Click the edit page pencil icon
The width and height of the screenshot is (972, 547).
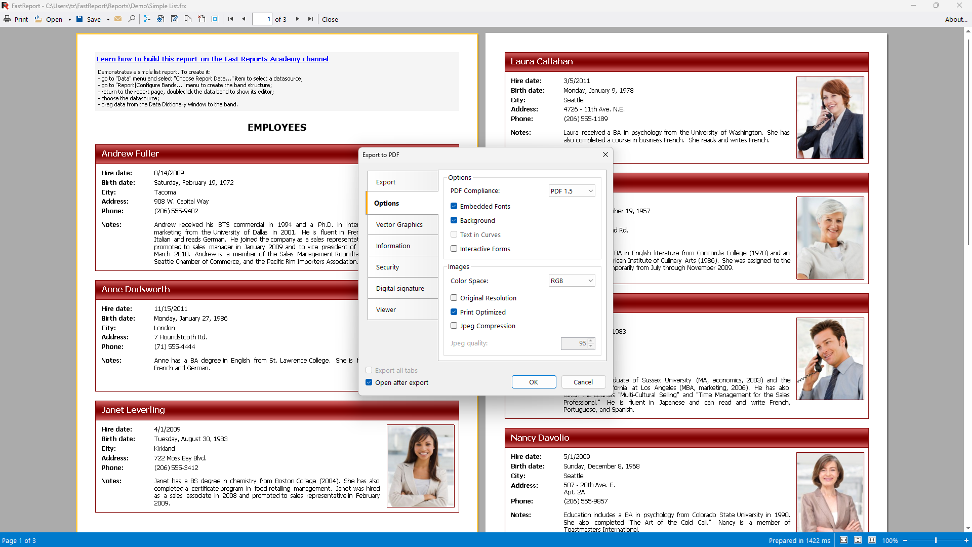[174, 19]
